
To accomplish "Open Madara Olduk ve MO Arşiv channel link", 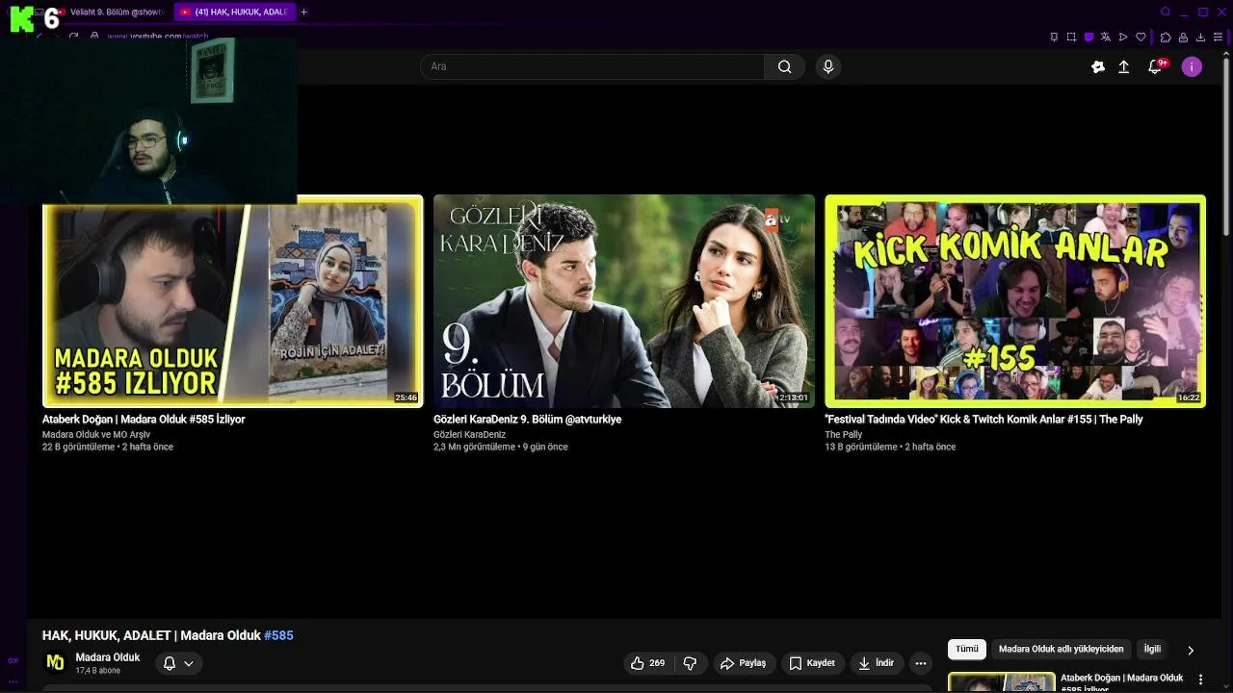I will pyautogui.click(x=96, y=435).
